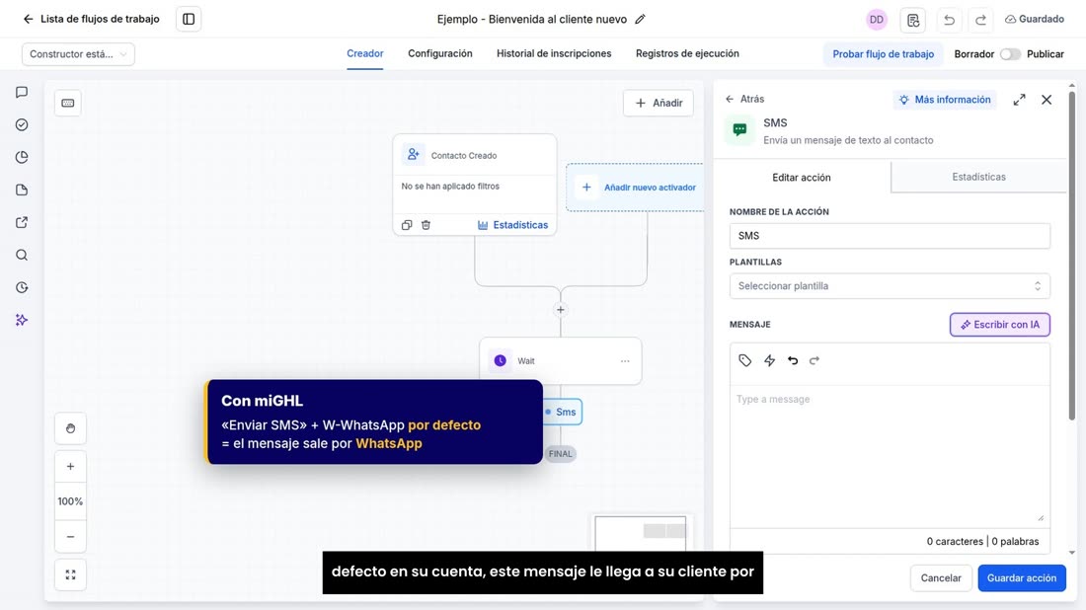Click the Añadir button on canvas
1086x610 pixels.
click(658, 103)
